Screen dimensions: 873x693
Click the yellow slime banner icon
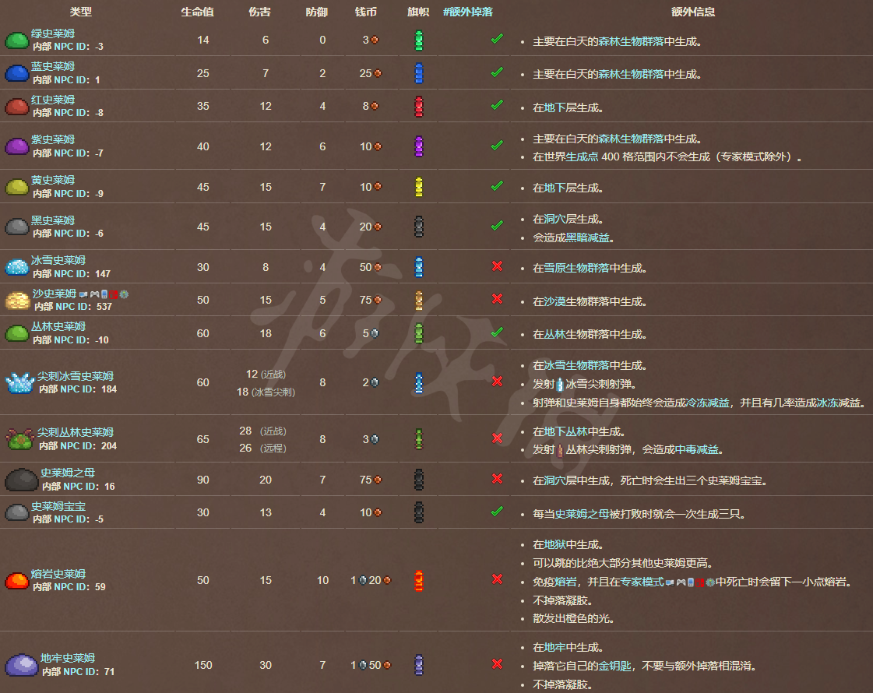[x=418, y=186]
